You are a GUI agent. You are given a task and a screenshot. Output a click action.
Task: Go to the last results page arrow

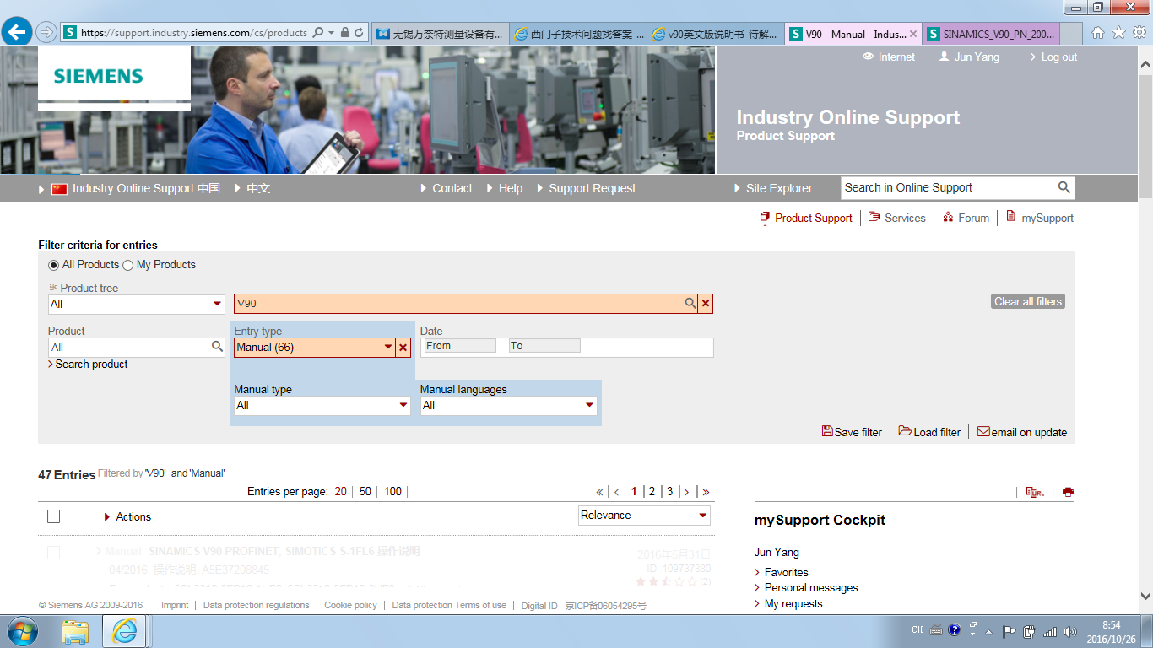(x=706, y=492)
